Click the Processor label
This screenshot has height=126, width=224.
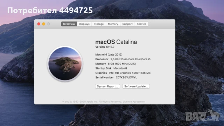(x=102, y=59)
